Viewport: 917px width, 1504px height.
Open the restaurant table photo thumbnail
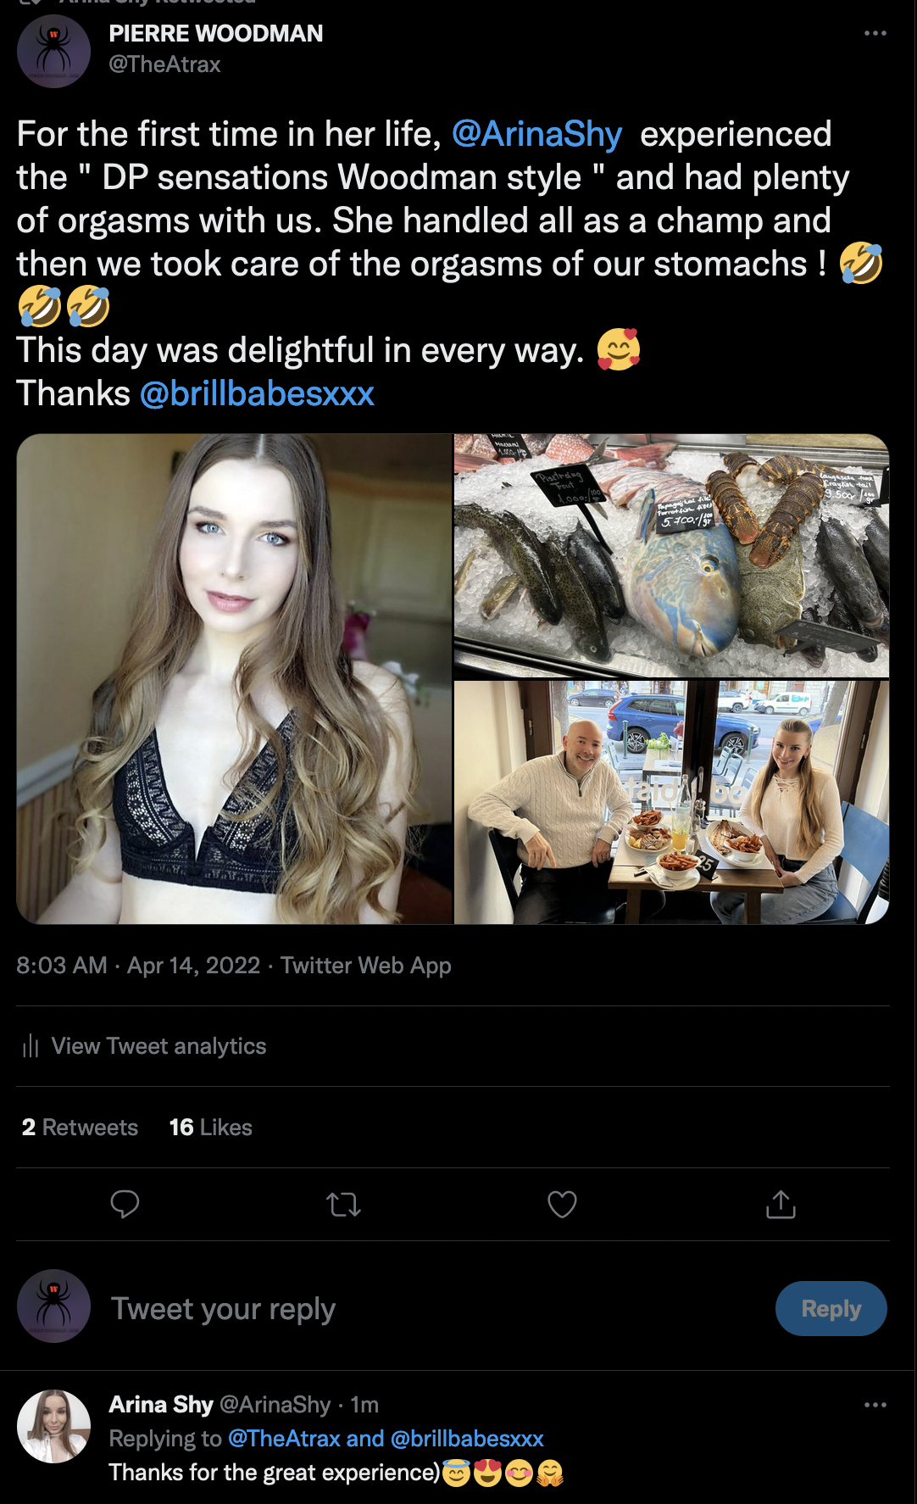(x=671, y=802)
